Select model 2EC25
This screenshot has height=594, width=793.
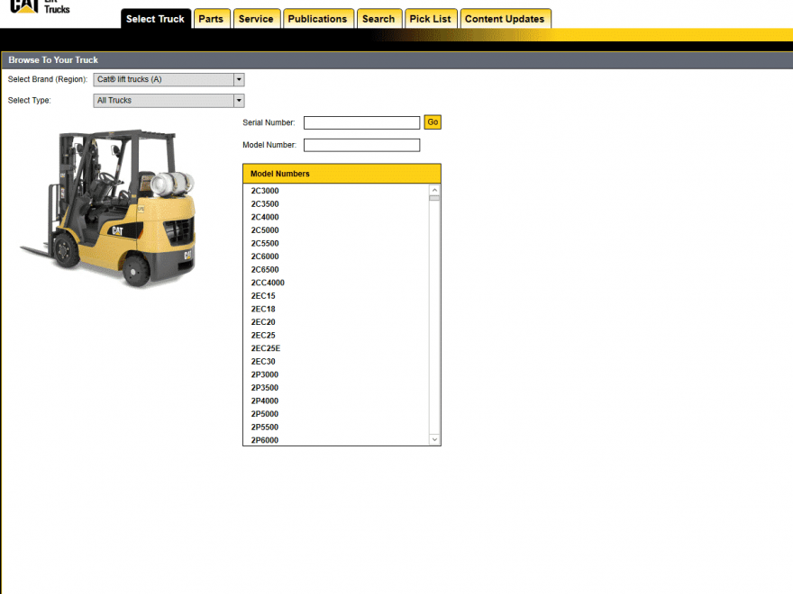click(263, 336)
